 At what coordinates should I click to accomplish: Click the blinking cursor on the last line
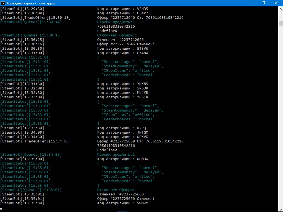[1, 209]
